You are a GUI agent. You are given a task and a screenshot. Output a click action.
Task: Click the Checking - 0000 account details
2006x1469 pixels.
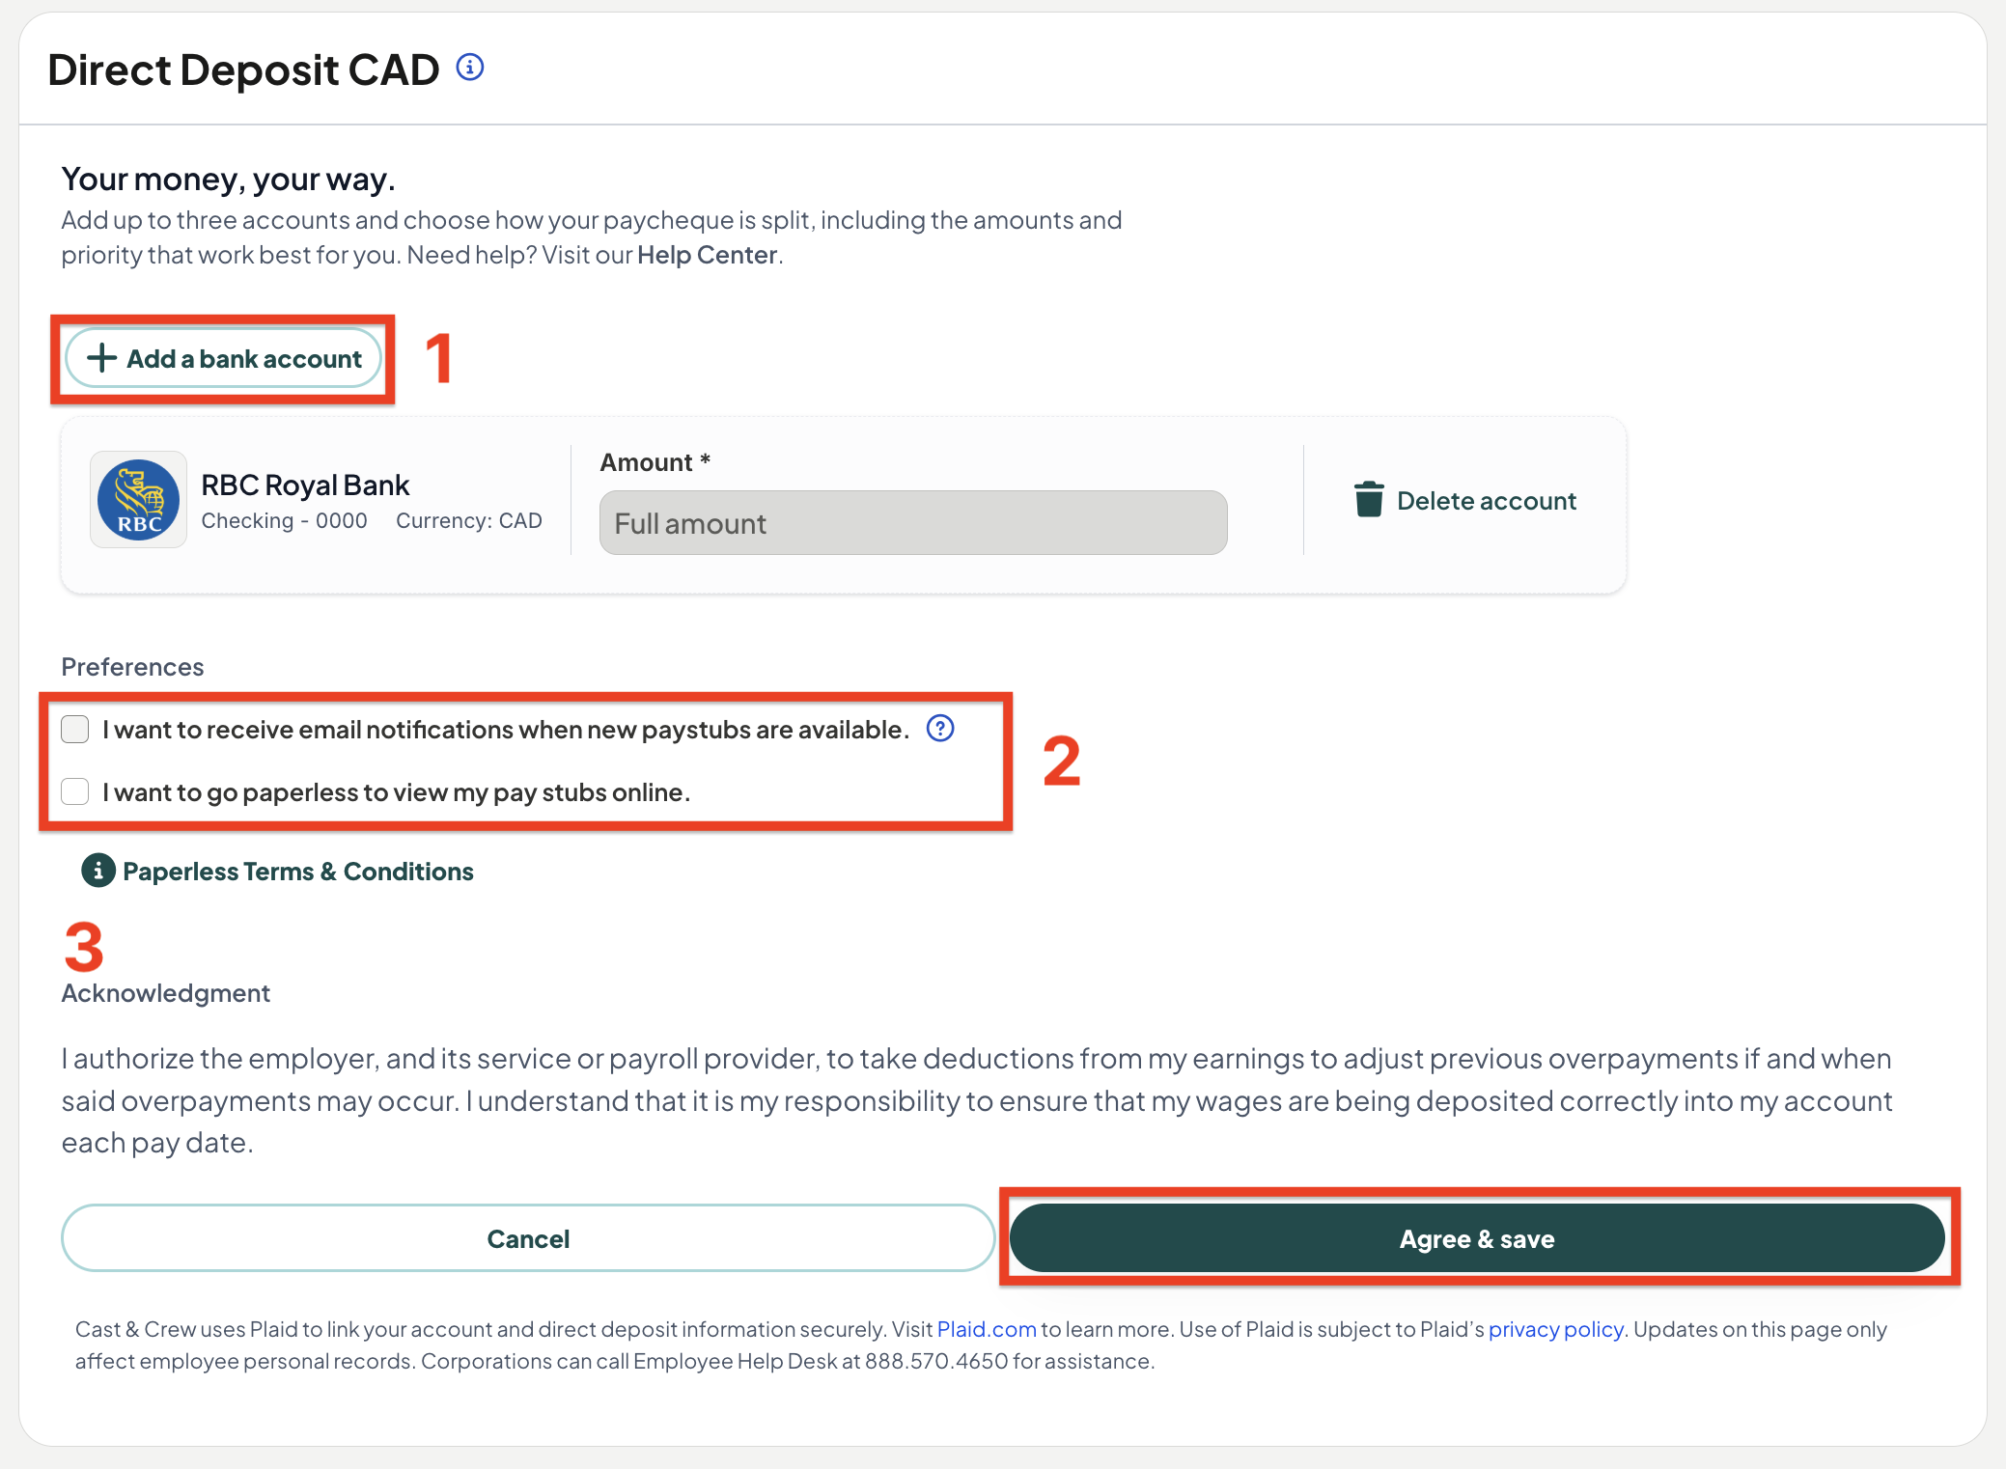pos(285,521)
